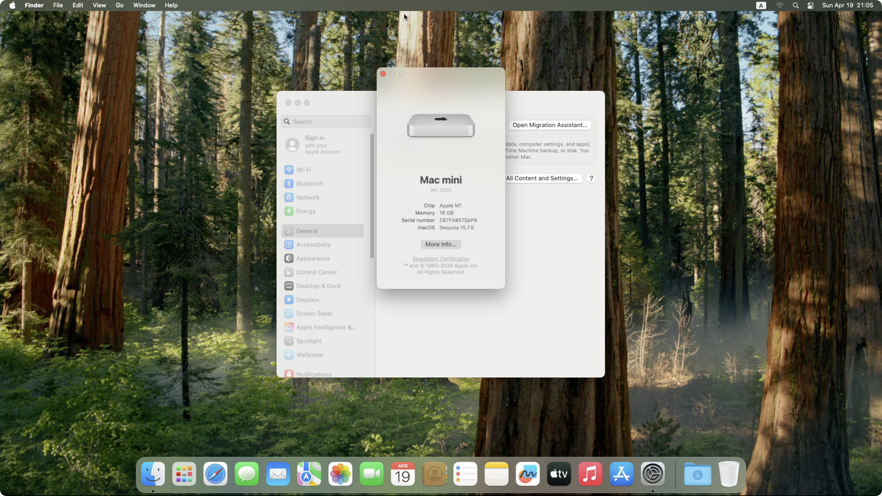Open Calendar from the Dock
Viewport: 882px width, 496px height.
click(403, 474)
